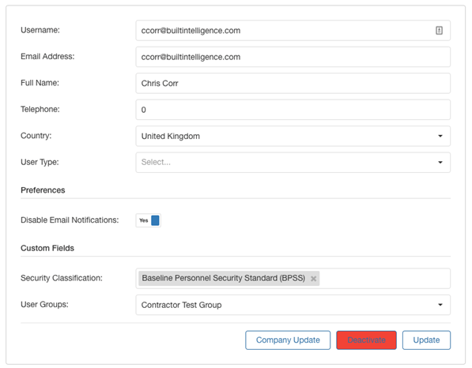Remove the Baseline Personnel Security Standard tag
Screen dimensions: 472x368
(x=313, y=279)
